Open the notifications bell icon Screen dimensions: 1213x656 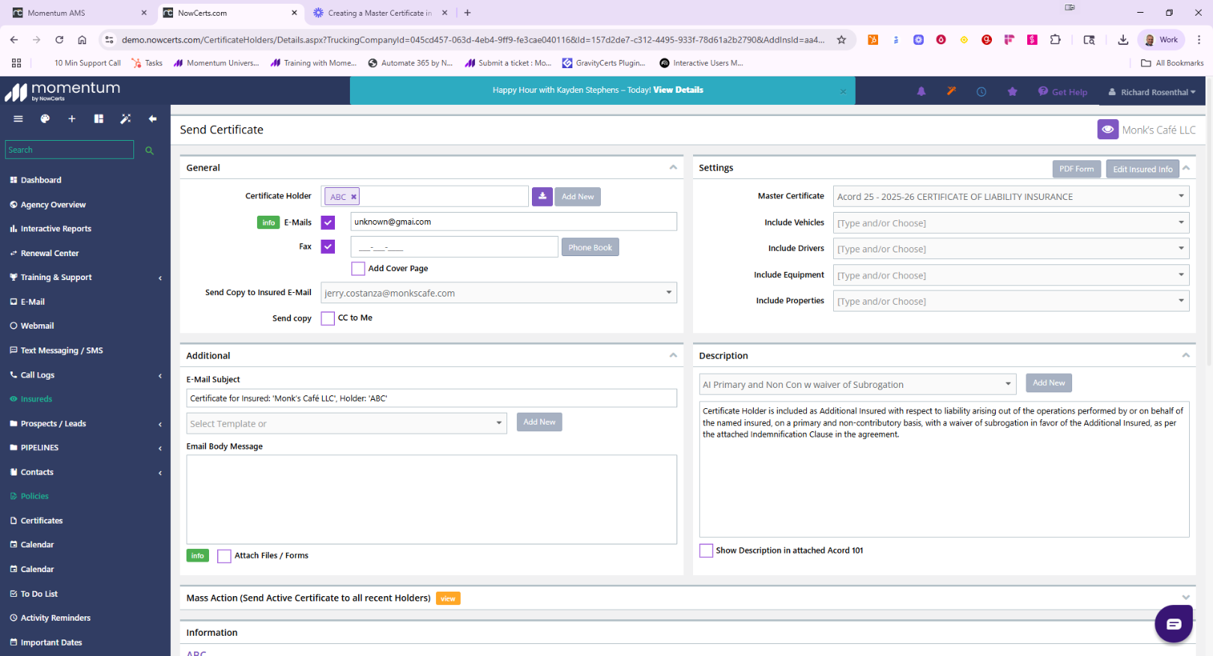[x=922, y=91]
